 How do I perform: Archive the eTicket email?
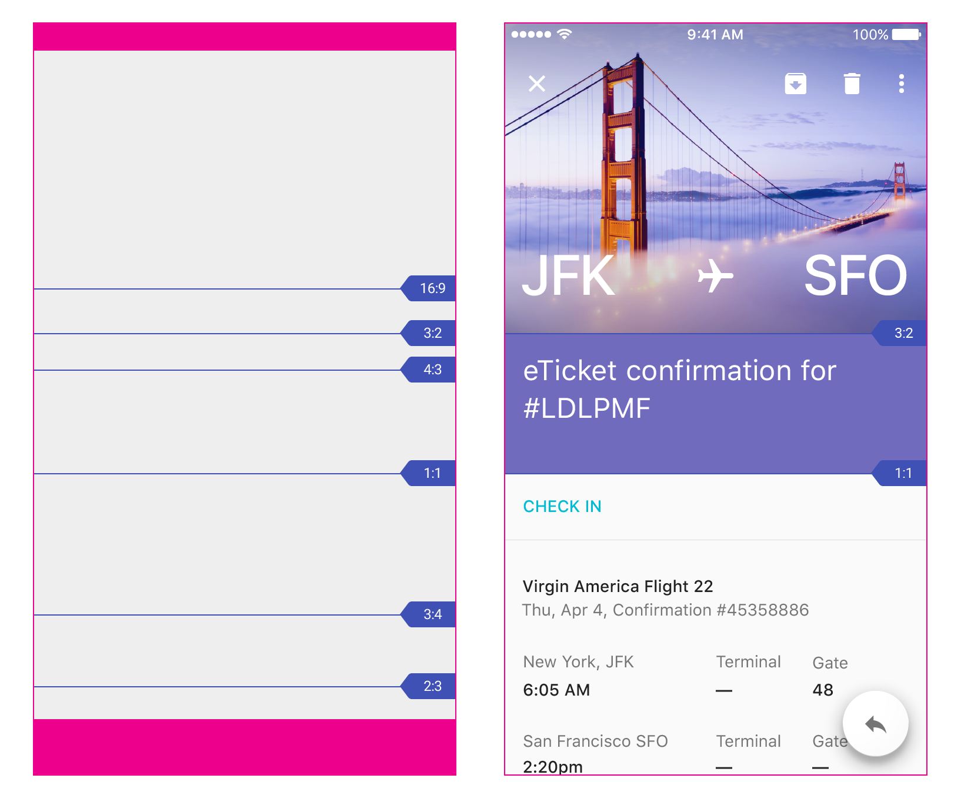coord(795,84)
